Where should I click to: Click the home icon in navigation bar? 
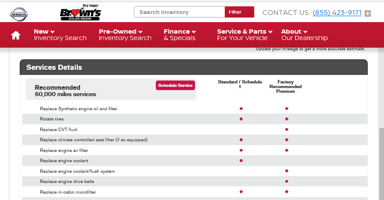pos(15,35)
